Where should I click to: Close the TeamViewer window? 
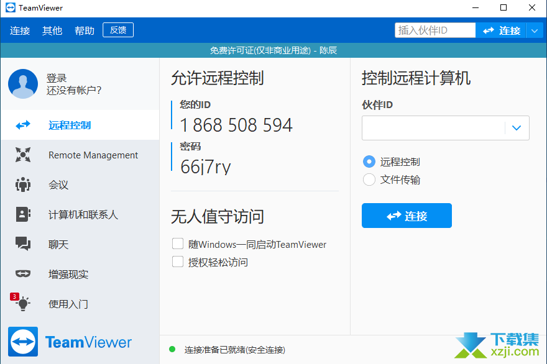pos(531,7)
